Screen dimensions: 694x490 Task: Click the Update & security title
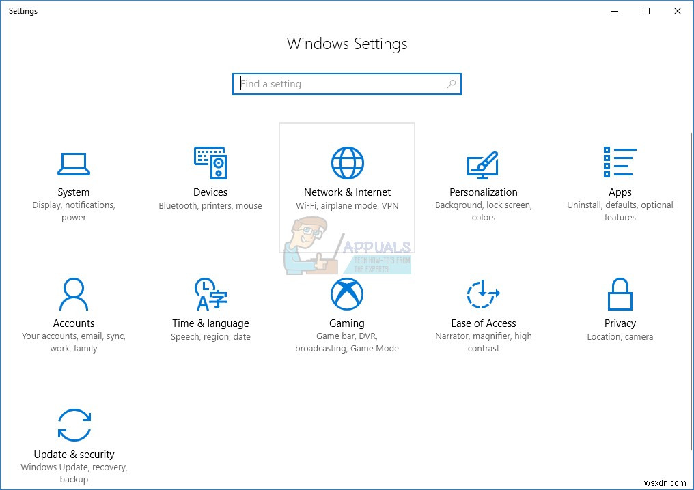74,455
